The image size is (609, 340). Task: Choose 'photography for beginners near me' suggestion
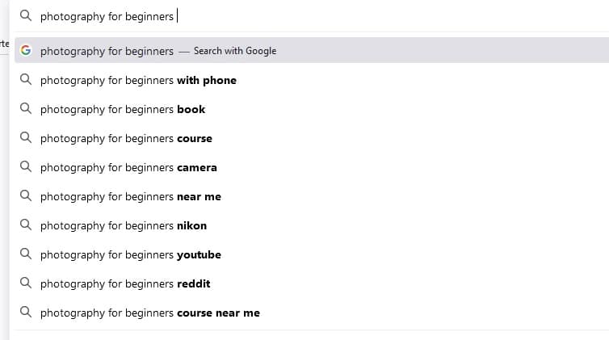pos(312,196)
